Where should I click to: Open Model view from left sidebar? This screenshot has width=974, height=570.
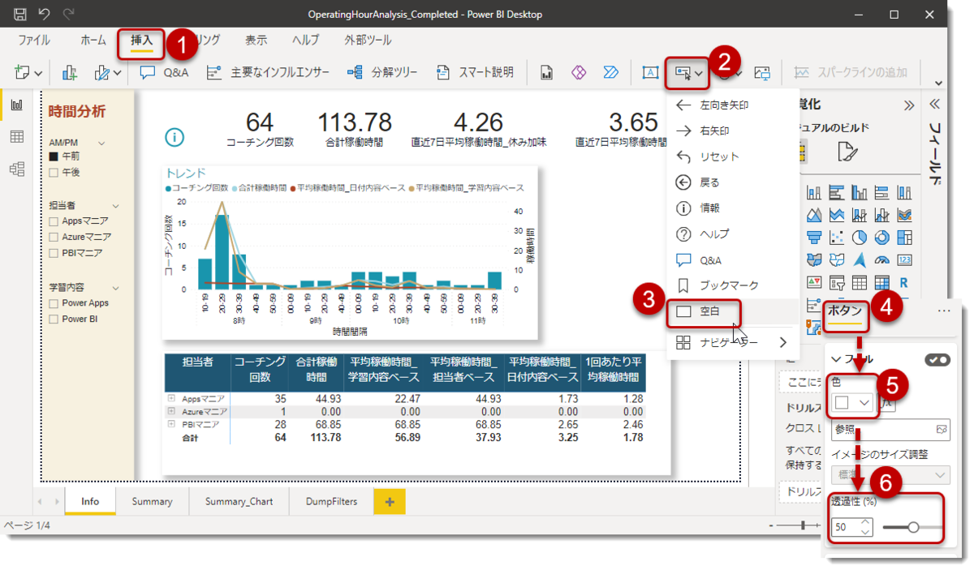[x=16, y=169]
